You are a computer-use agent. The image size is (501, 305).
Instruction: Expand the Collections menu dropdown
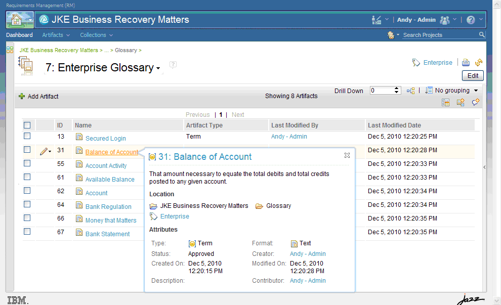(x=111, y=35)
